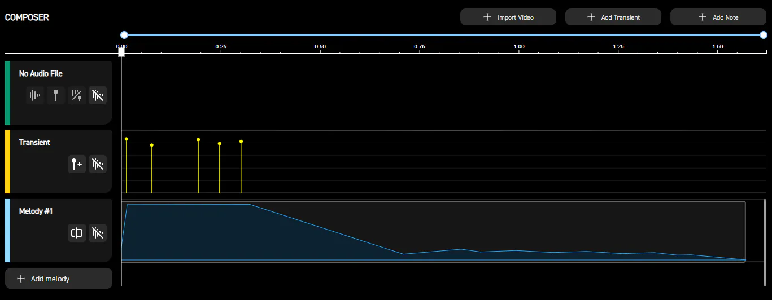The height and width of the screenshot is (300, 772).
Task: Toggle mute icon on Melody #1 track
Action: click(x=98, y=233)
